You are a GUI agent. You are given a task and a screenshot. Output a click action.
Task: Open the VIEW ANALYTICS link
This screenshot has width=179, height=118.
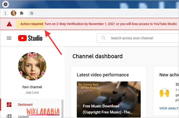tap(169, 108)
